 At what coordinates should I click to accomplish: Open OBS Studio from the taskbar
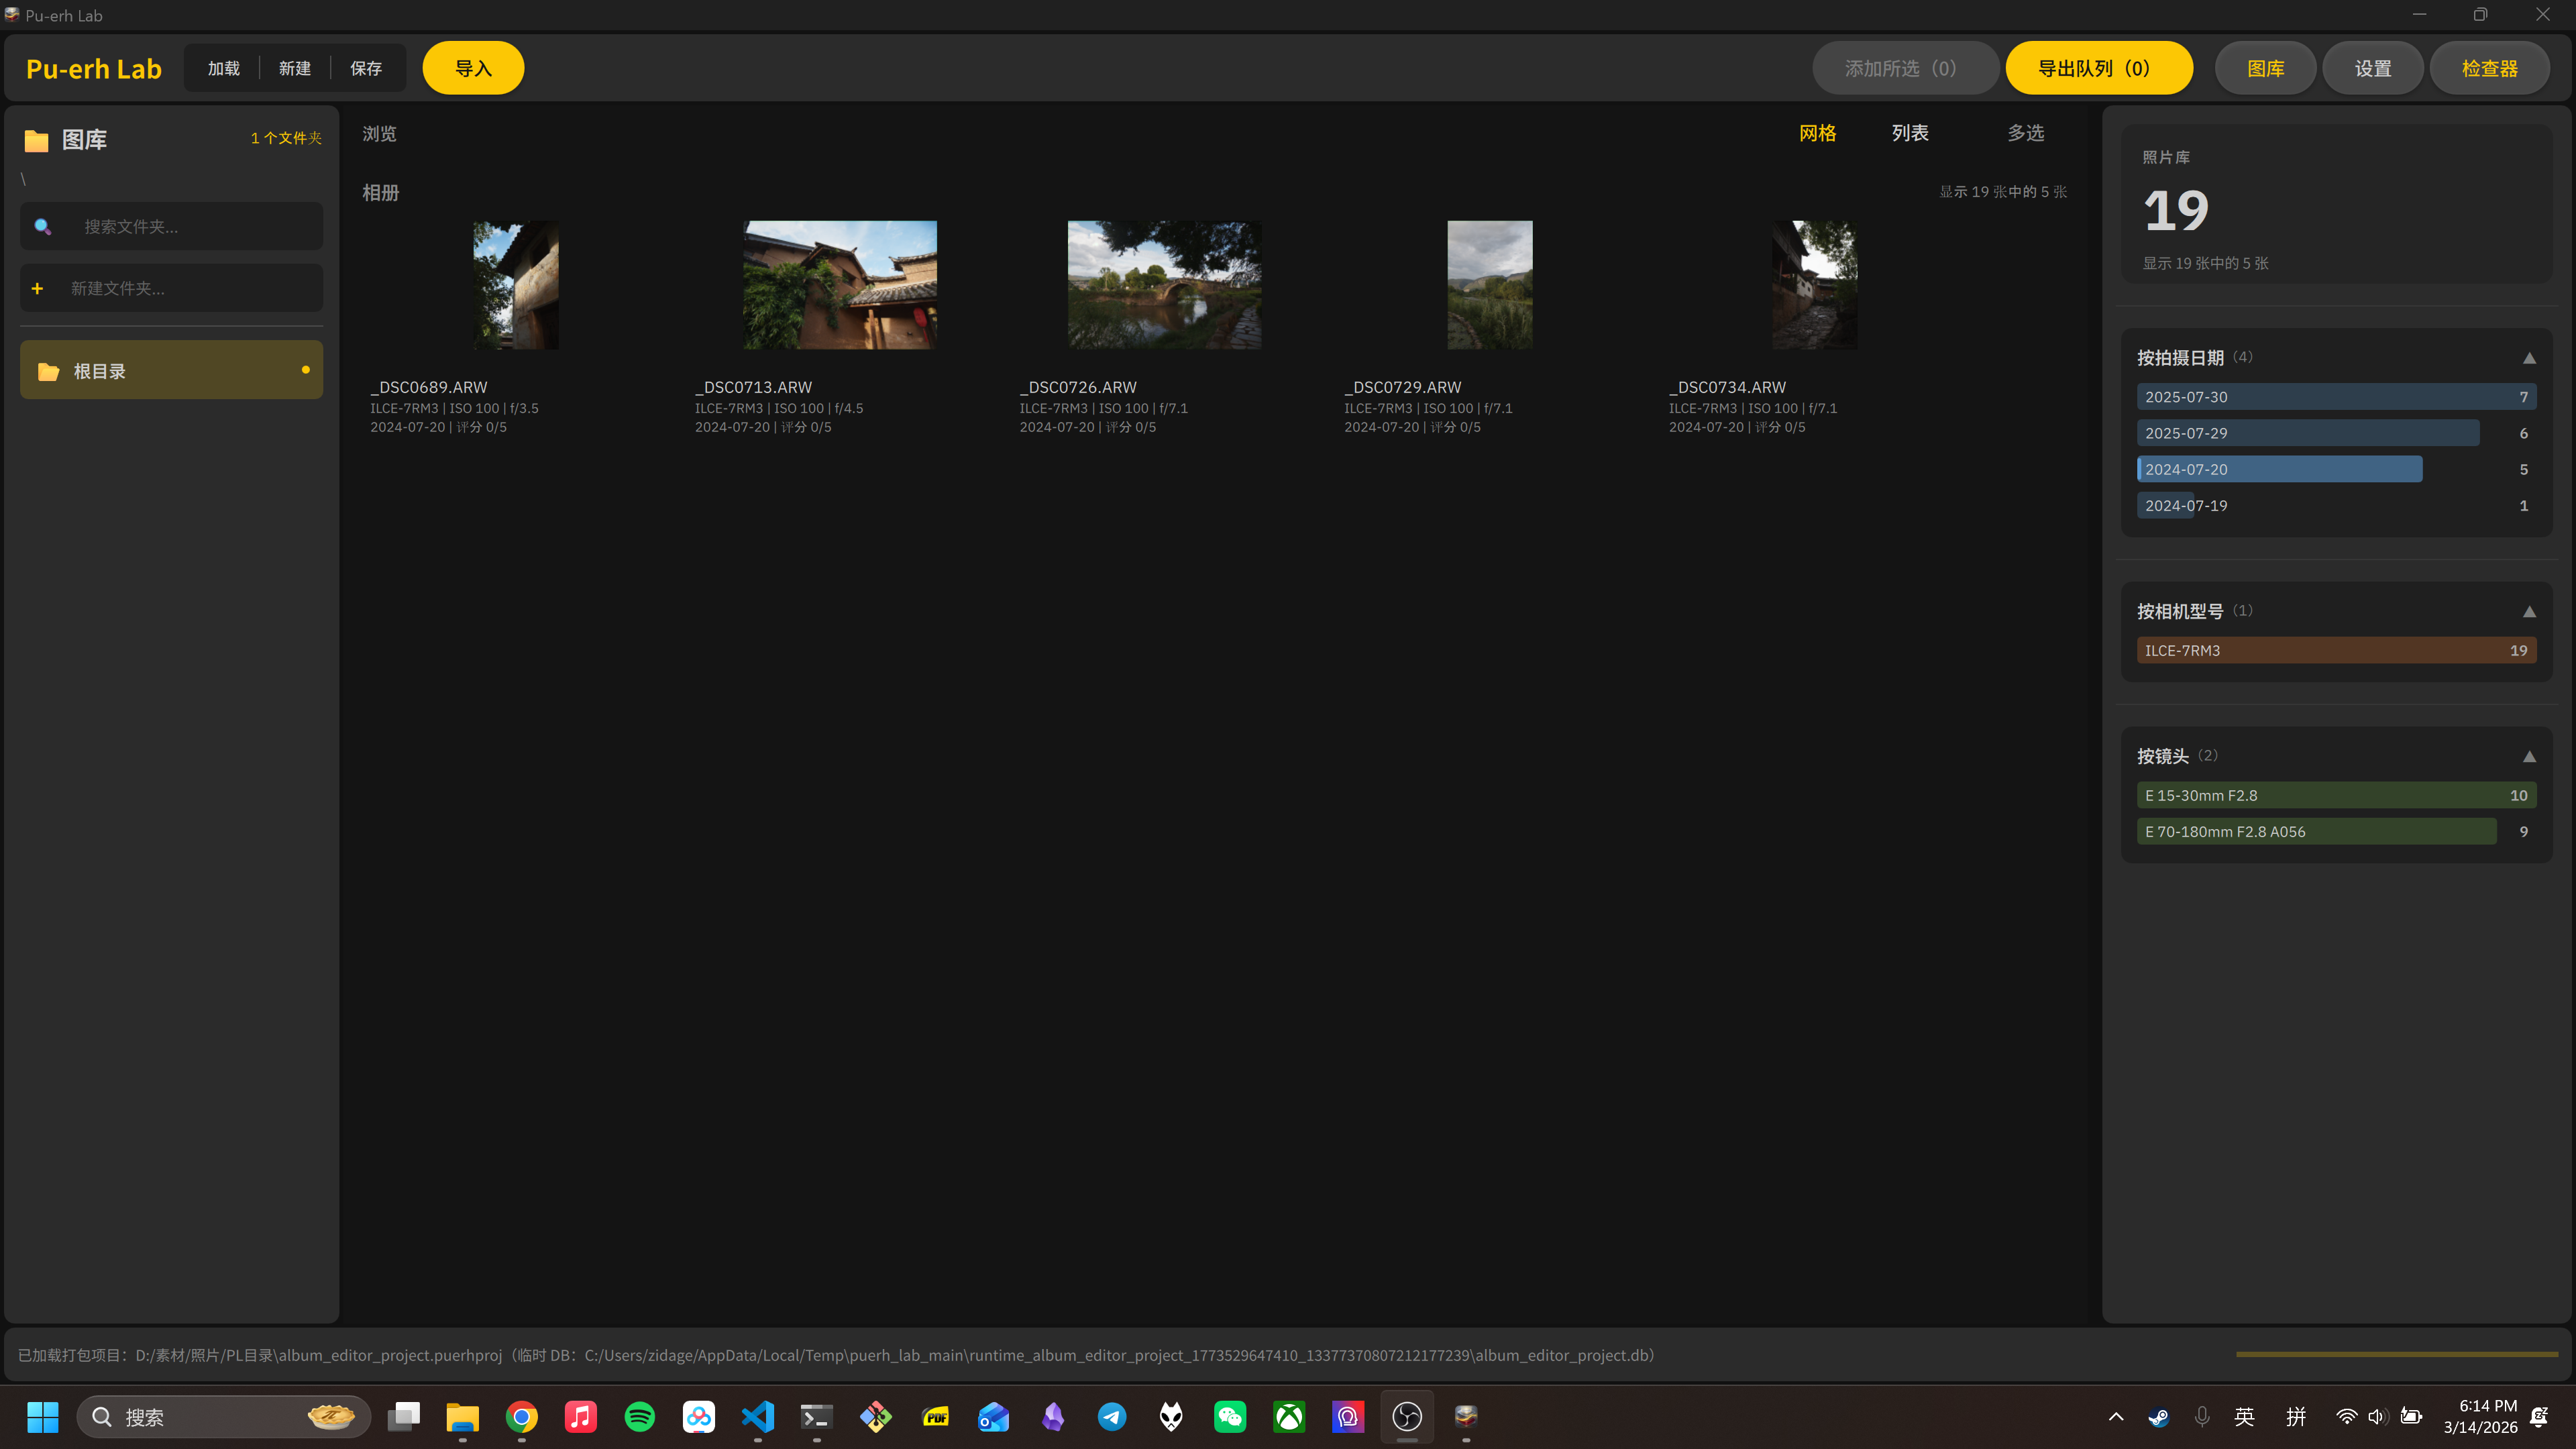1407,1416
